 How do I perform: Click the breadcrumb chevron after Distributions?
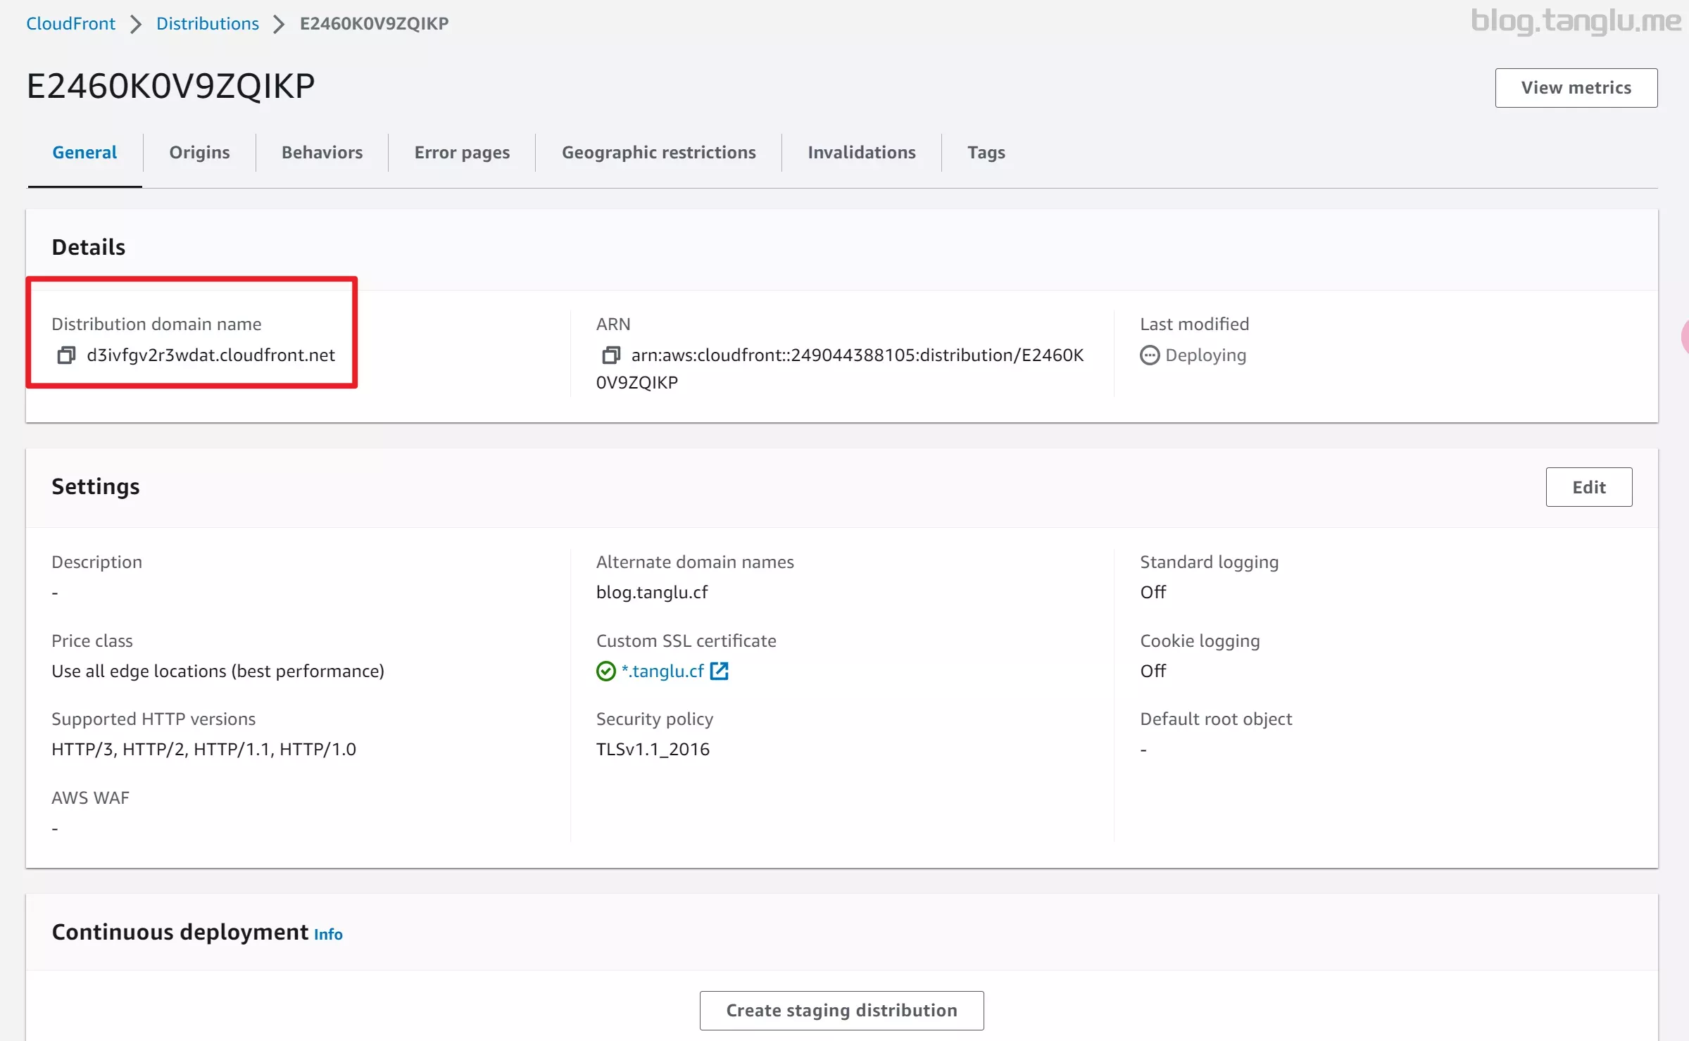279,24
